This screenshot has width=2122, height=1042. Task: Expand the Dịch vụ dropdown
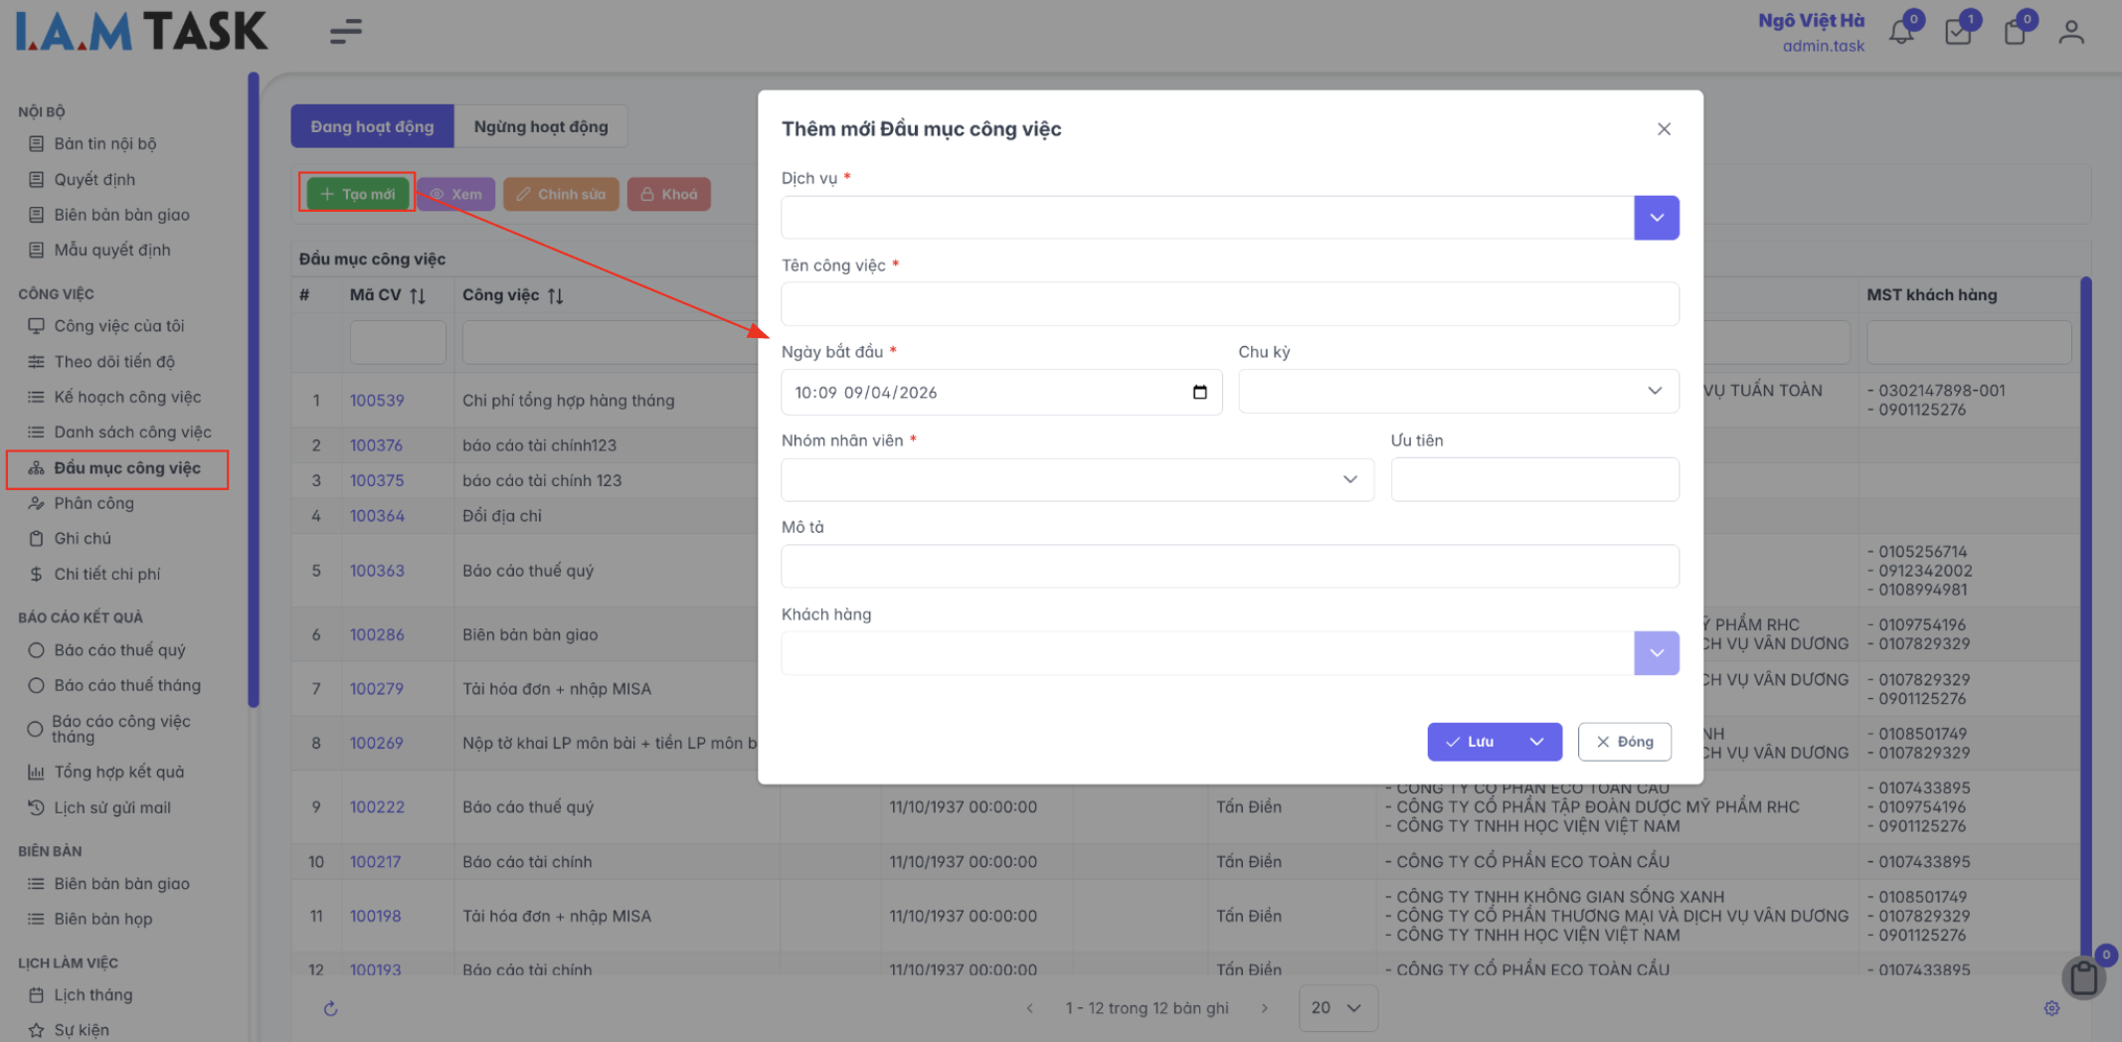[1656, 218]
